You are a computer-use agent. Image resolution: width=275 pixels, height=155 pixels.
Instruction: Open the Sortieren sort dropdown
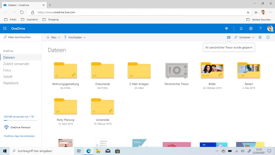pos(244,37)
